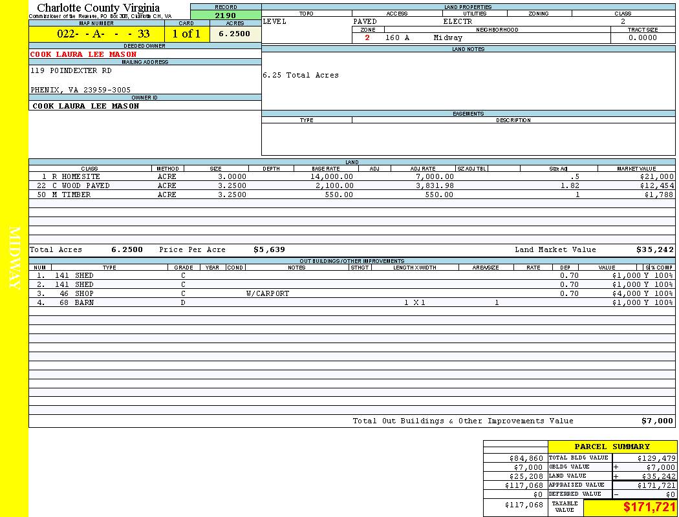
Task: Click the red deeded owner name
Action: [x=83, y=54]
